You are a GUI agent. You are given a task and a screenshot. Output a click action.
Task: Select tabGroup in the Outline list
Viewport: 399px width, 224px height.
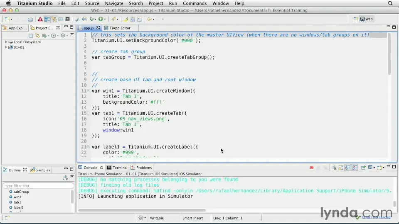tap(19, 192)
